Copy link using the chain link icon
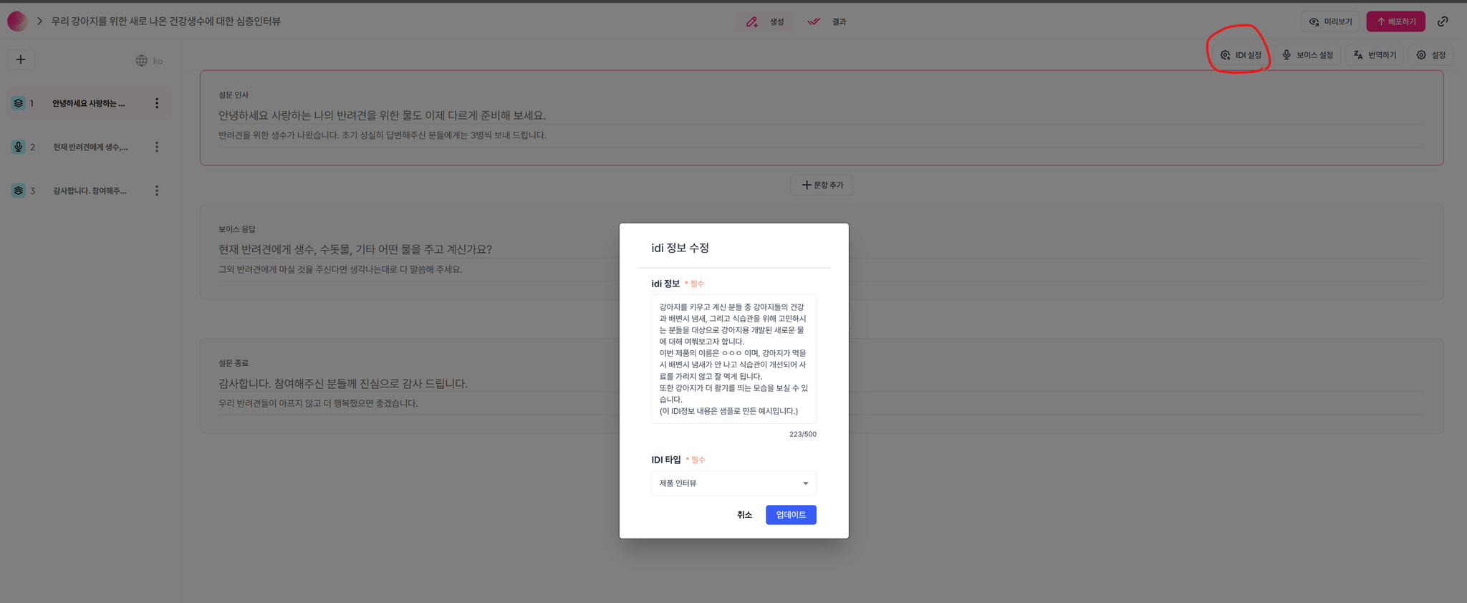Image resolution: width=1467 pixels, height=603 pixels. pyautogui.click(x=1443, y=22)
